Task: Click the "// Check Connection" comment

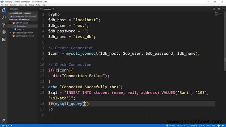Action: coord(70,65)
